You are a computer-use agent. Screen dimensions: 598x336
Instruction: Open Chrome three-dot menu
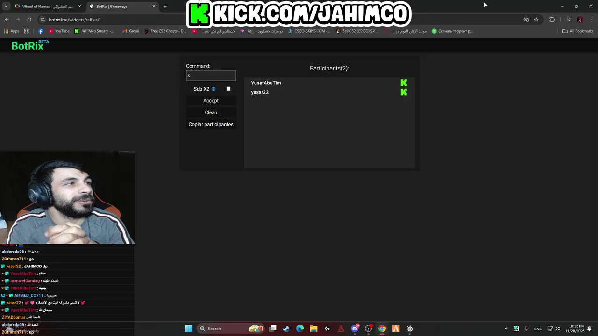coord(591,20)
